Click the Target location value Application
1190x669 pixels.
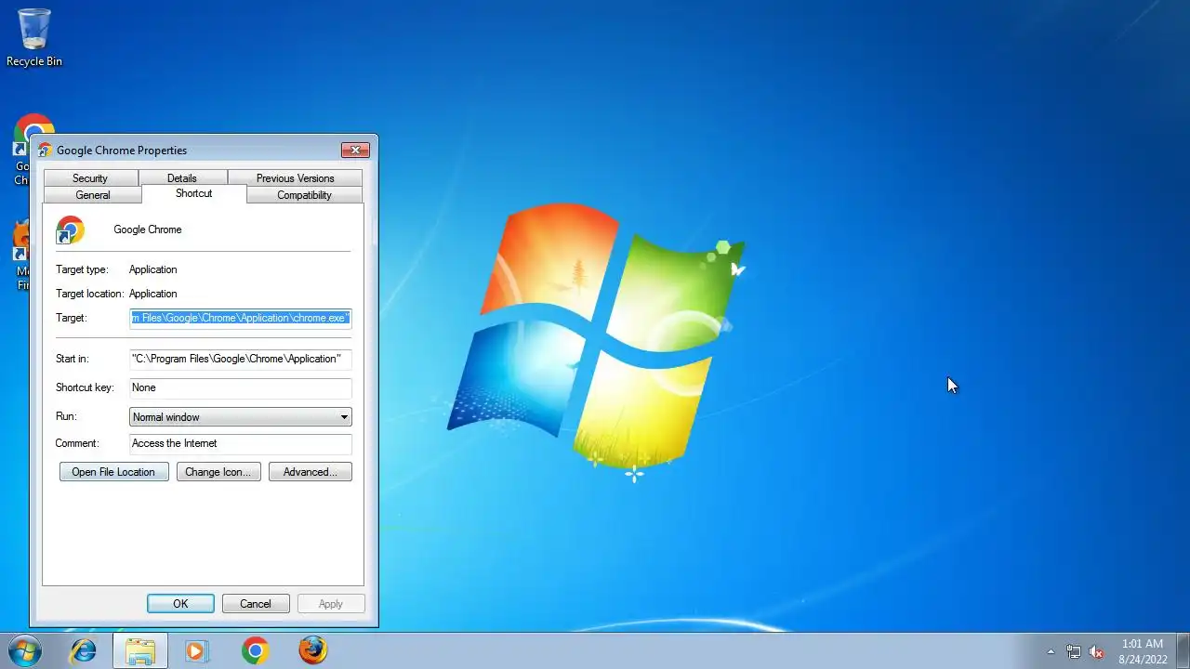coord(152,294)
